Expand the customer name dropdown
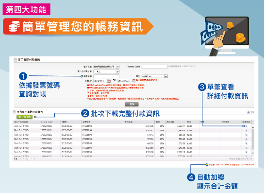Image resolution: width=264 pixels, height=193 pixels. coord(117,67)
